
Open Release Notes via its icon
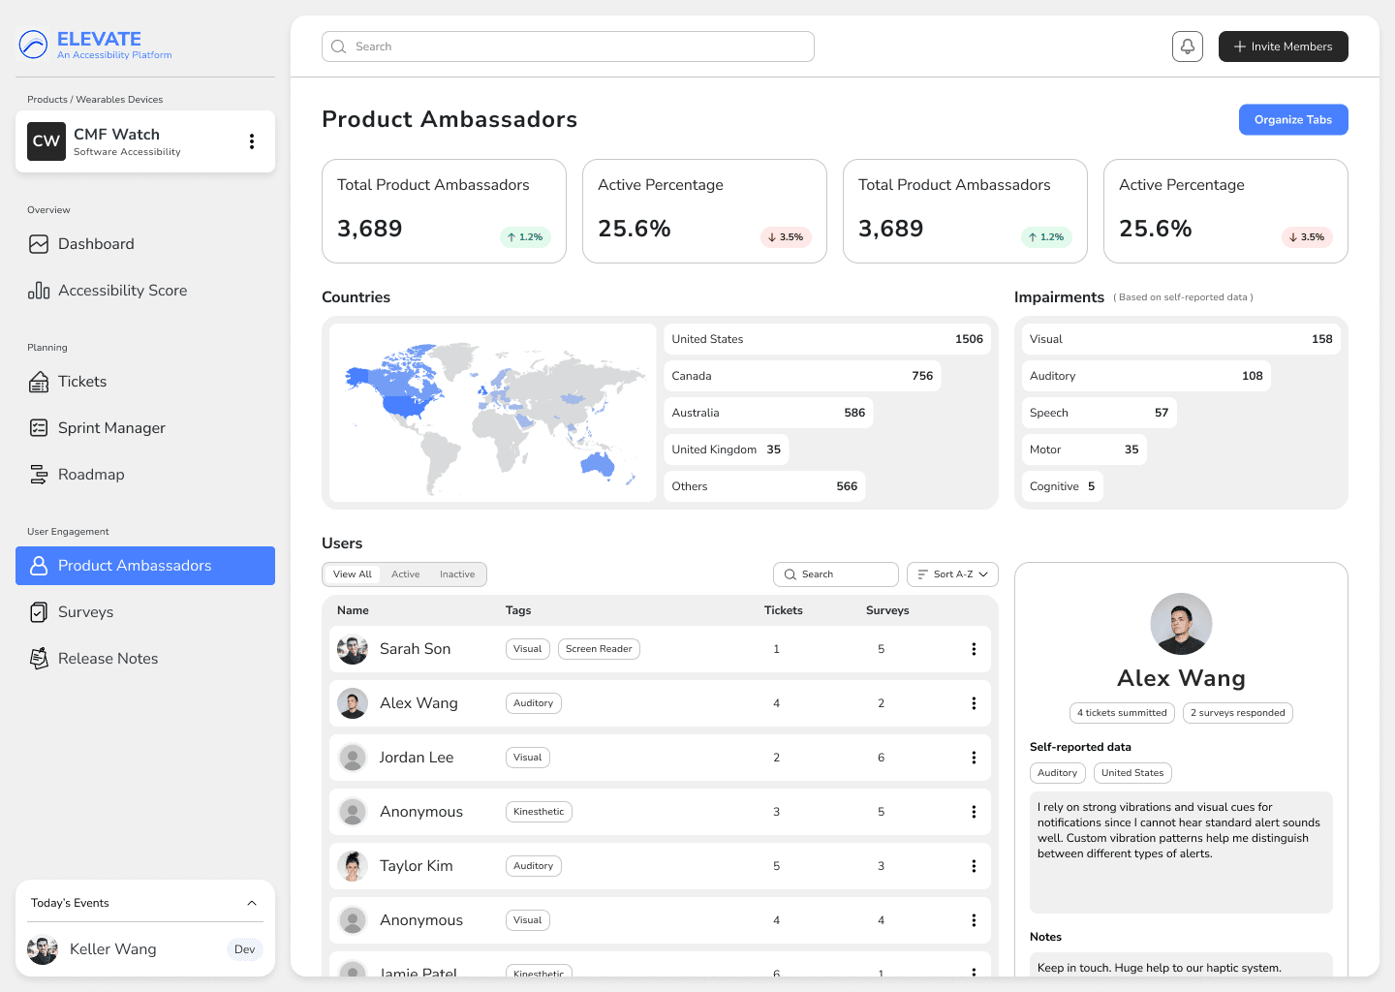point(39,658)
